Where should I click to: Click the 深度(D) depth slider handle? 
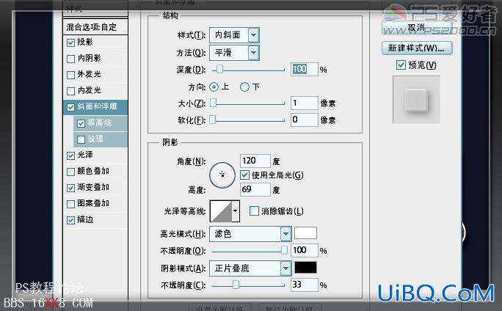point(219,69)
